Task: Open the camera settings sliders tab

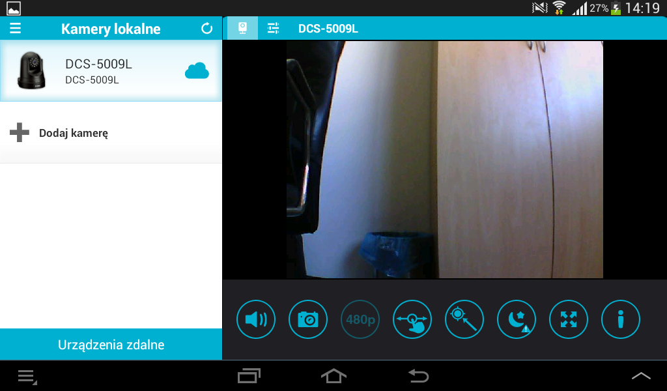Action: click(273, 29)
